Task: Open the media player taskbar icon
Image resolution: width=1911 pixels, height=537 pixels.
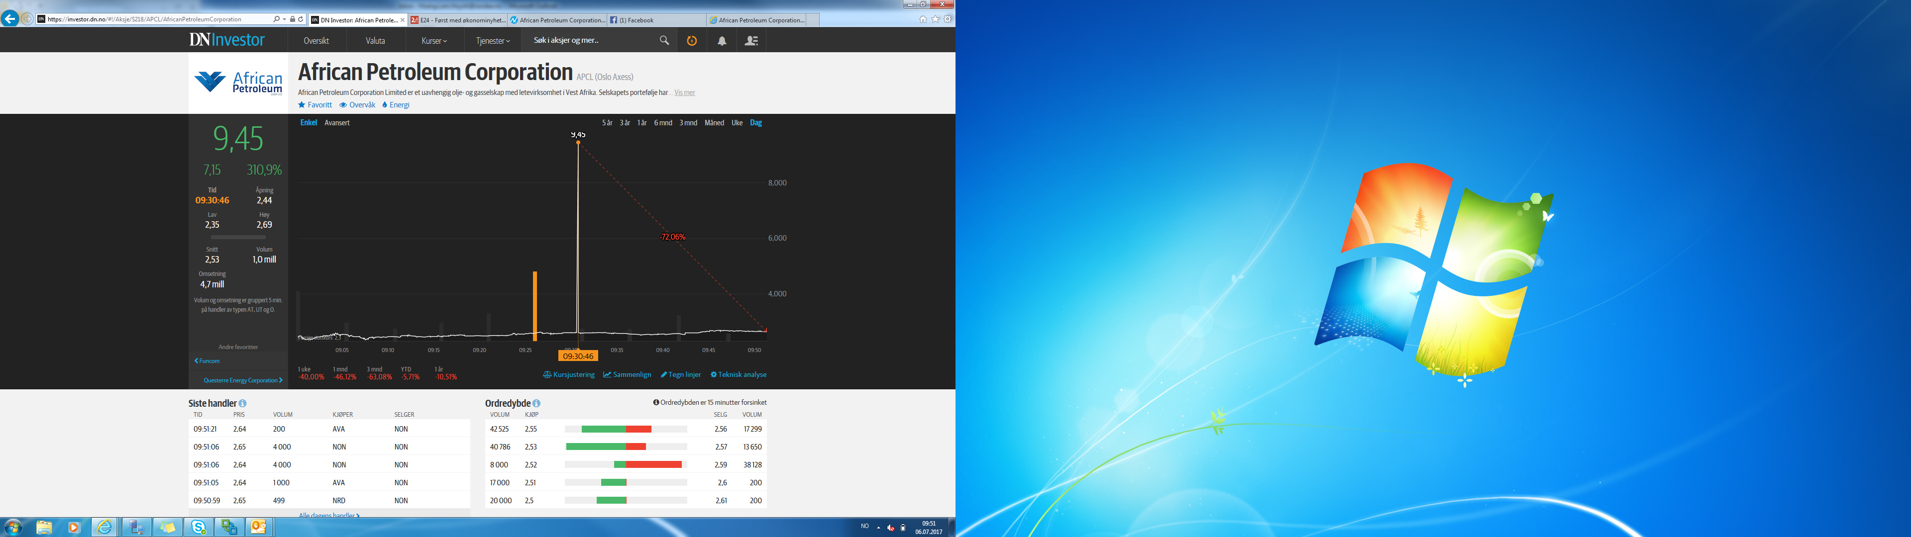Action: (74, 528)
